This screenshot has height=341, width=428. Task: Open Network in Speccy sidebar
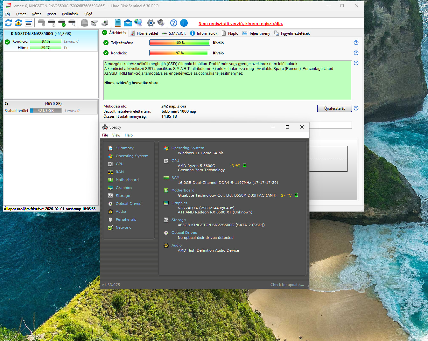tap(123, 227)
